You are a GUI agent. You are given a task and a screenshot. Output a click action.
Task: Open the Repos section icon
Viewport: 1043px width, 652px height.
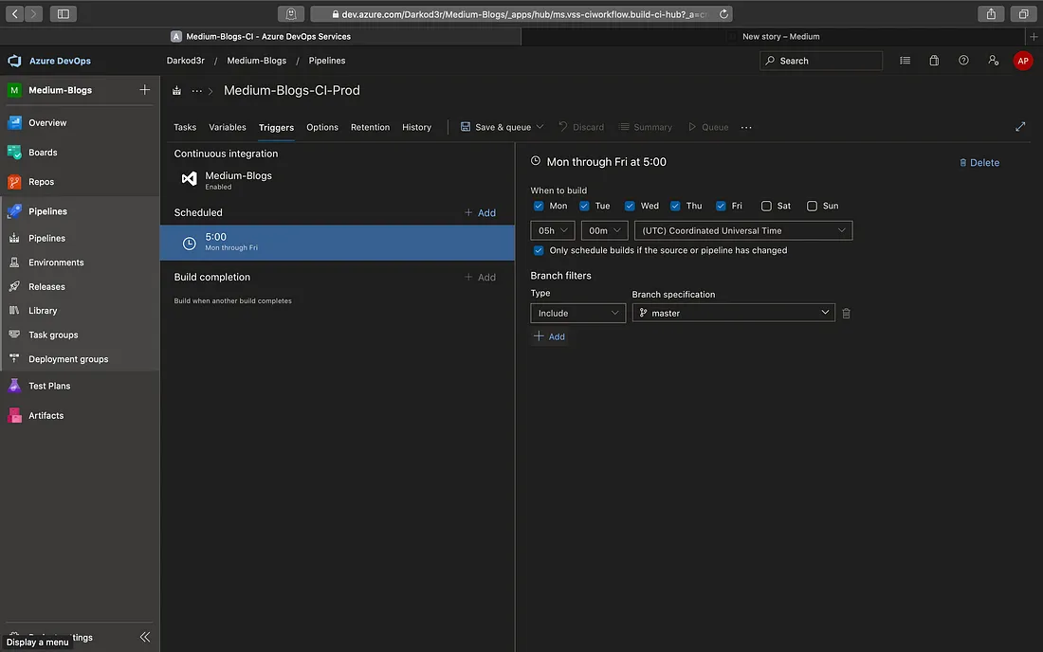(14, 181)
